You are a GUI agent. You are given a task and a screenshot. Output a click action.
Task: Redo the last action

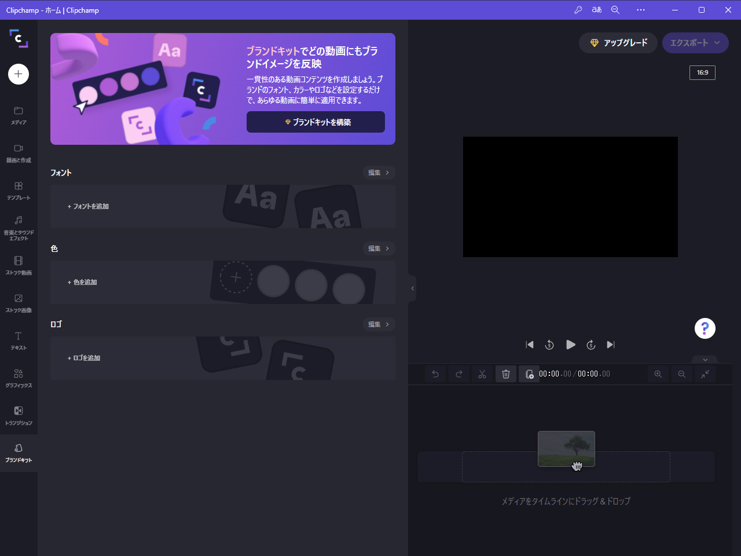tap(459, 374)
